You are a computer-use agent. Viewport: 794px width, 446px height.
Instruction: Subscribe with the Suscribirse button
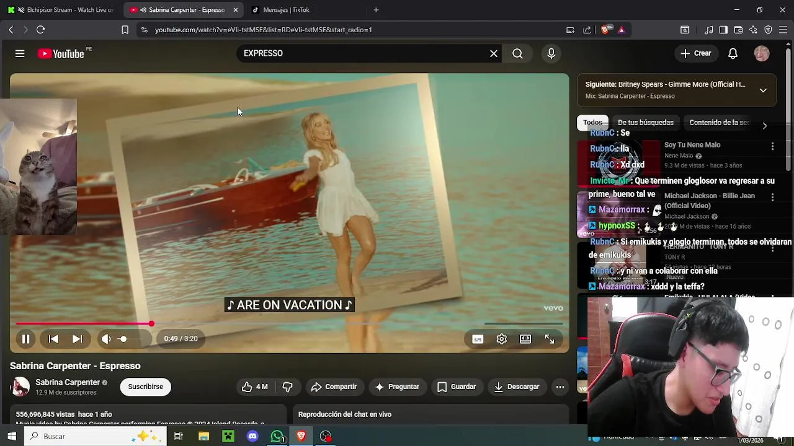coord(145,387)
